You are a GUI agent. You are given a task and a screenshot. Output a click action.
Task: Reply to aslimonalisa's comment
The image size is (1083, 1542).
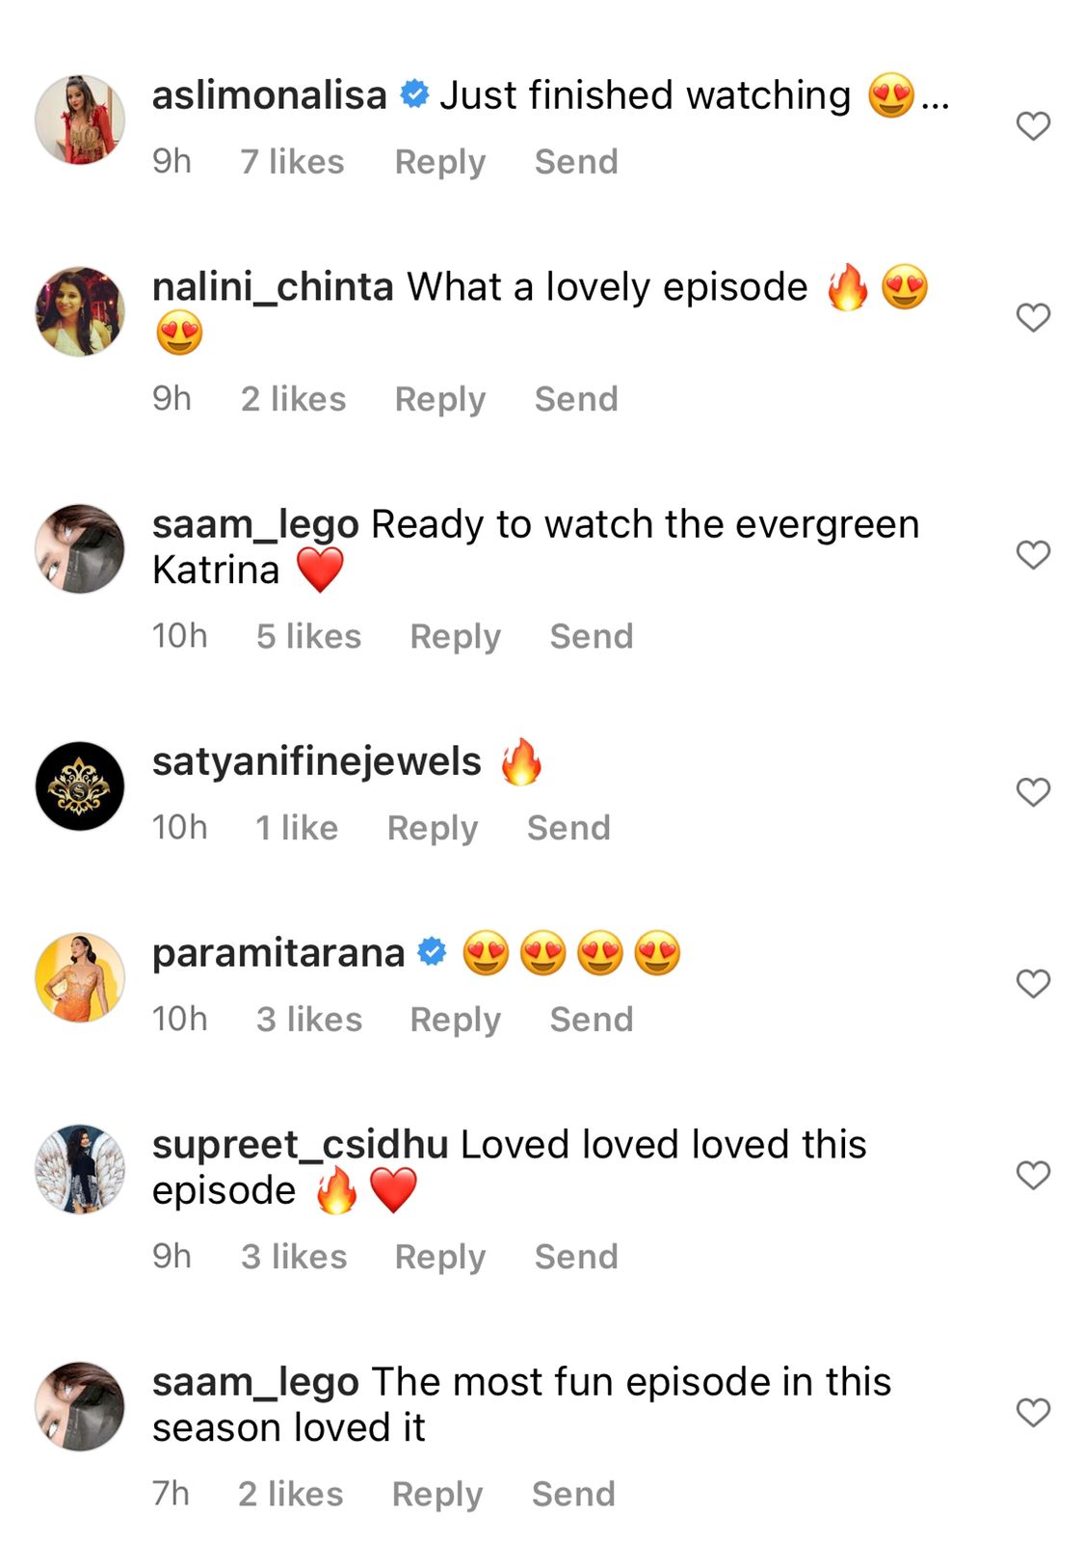[440, 162]
